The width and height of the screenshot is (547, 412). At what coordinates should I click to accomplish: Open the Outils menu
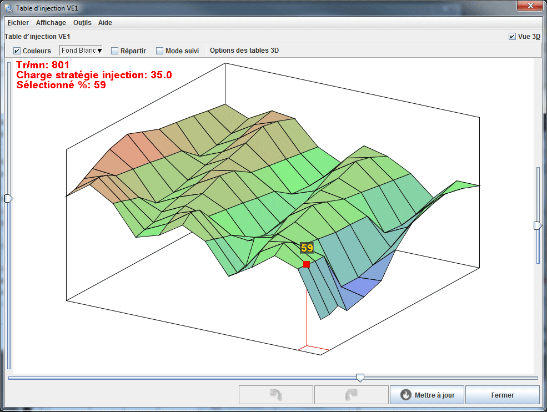tap(82, 23)
